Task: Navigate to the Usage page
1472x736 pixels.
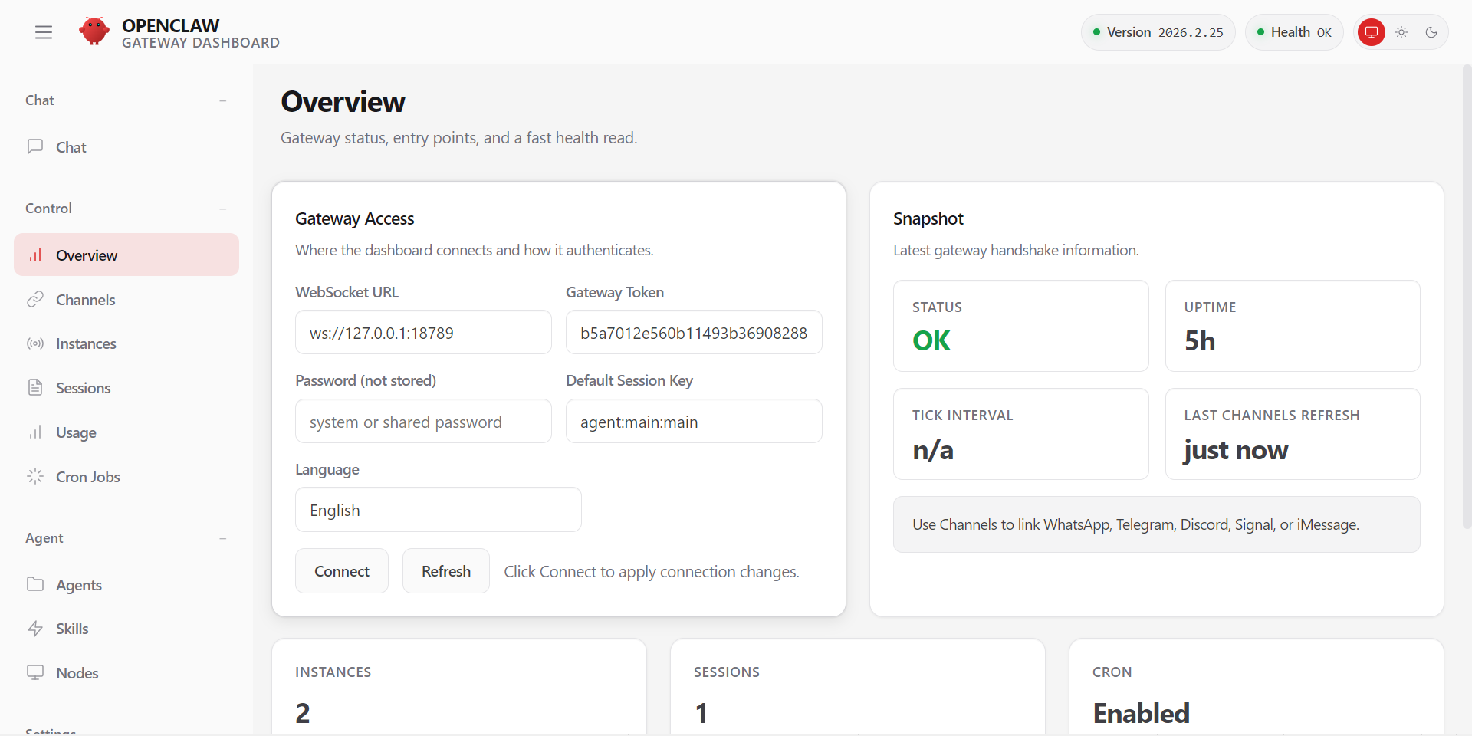Action: point(127,432)
